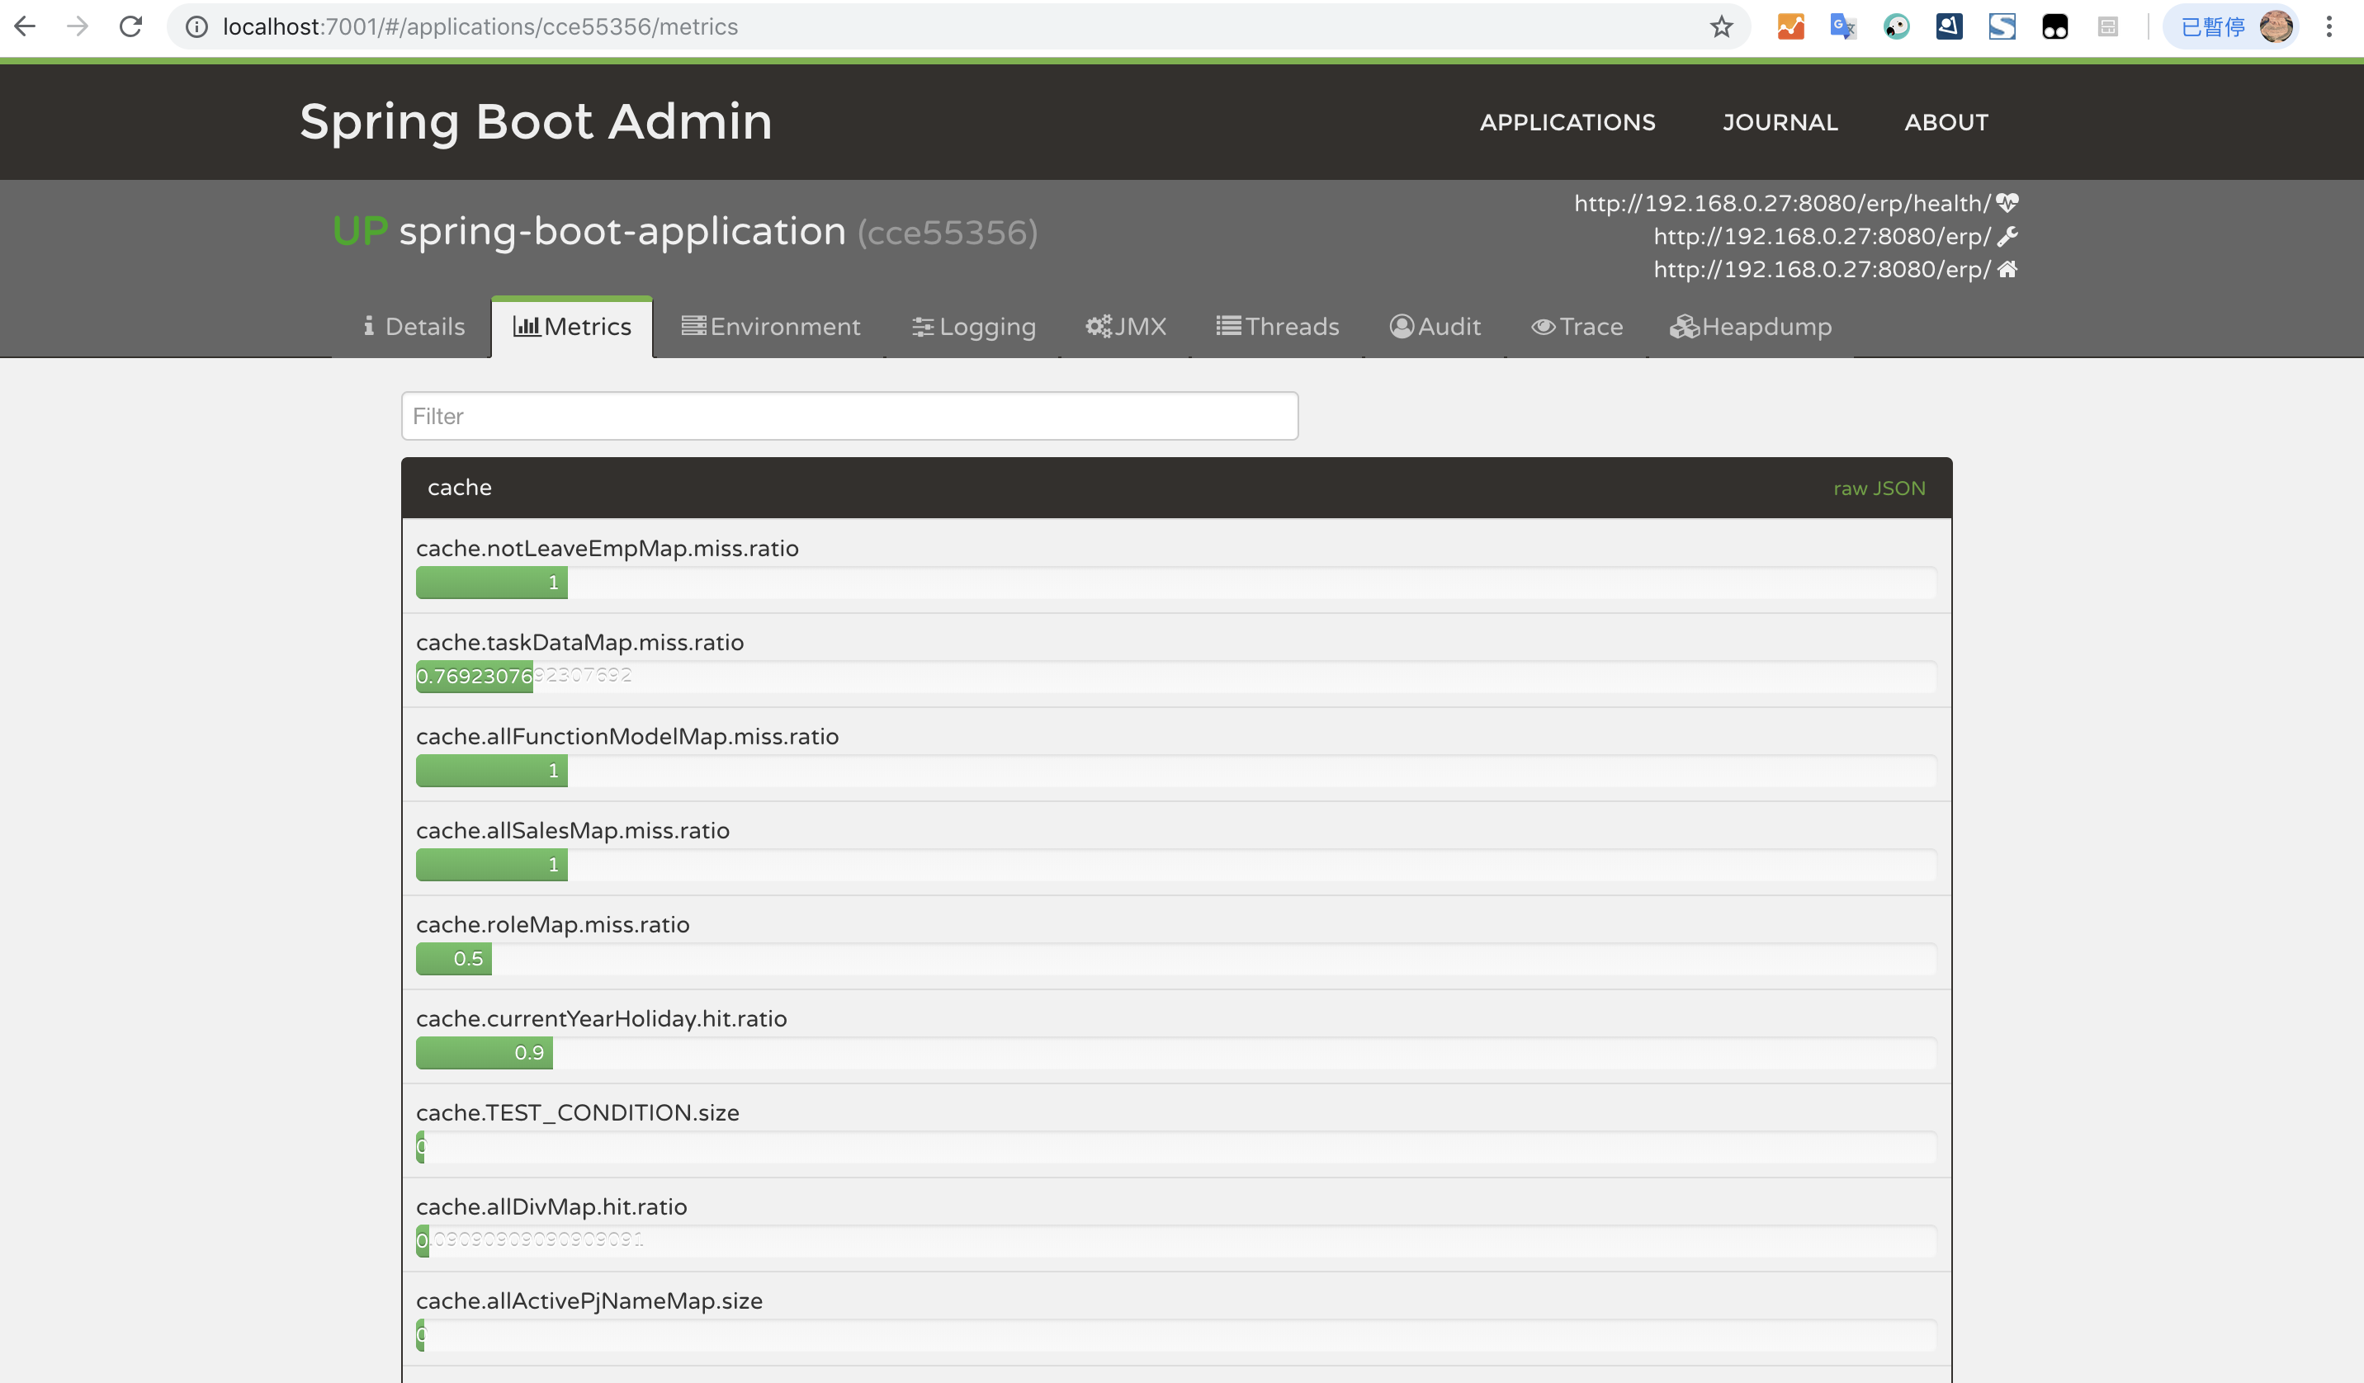2364x1383 pixels.
Task: Click the browser back arrow
Action: coord(26,26)
